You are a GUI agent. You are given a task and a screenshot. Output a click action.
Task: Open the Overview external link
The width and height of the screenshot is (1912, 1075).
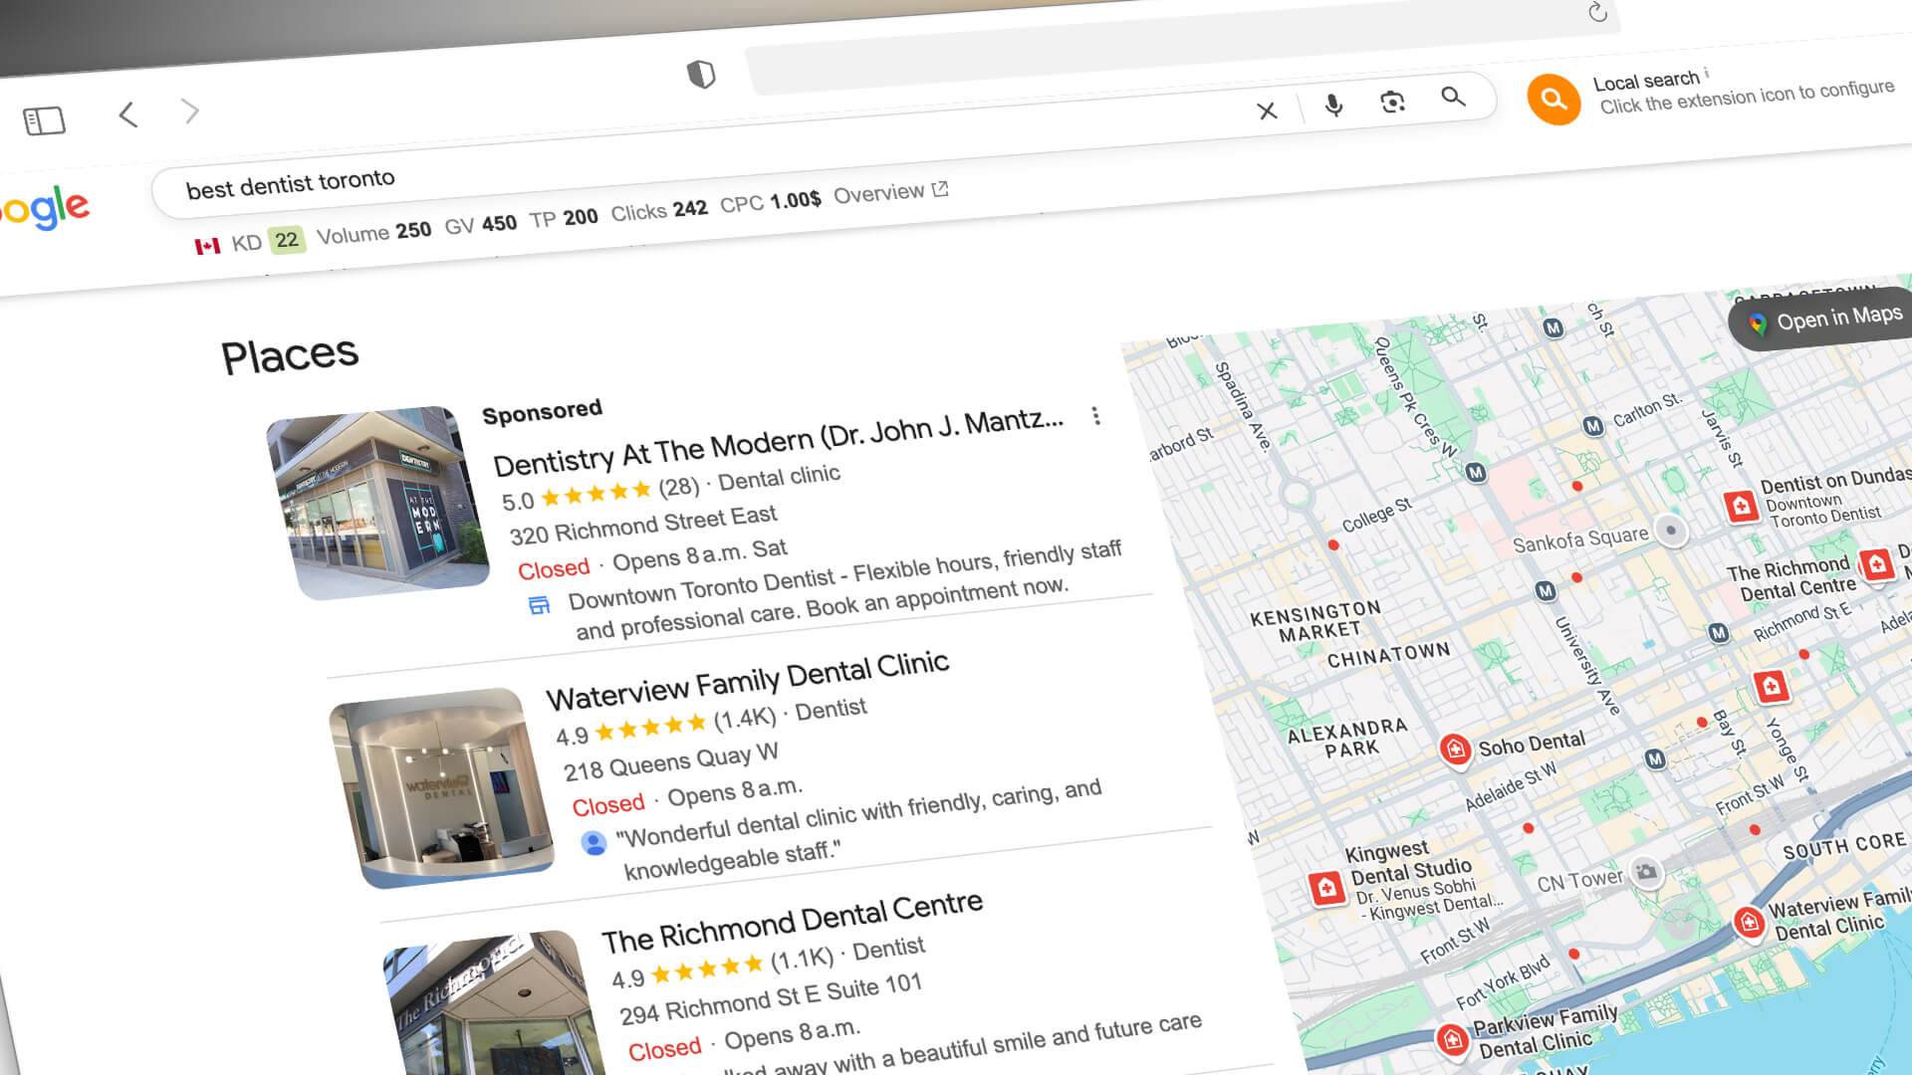[x=890, y=192]
